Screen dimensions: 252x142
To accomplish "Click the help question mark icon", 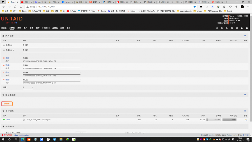I will point(247,28).
